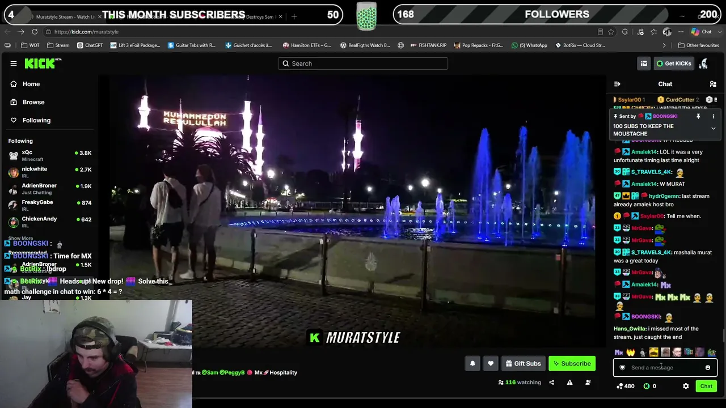Click the Kick search box
The width and height of the screenshot is (726, 408).
click(x=363, y=63)
